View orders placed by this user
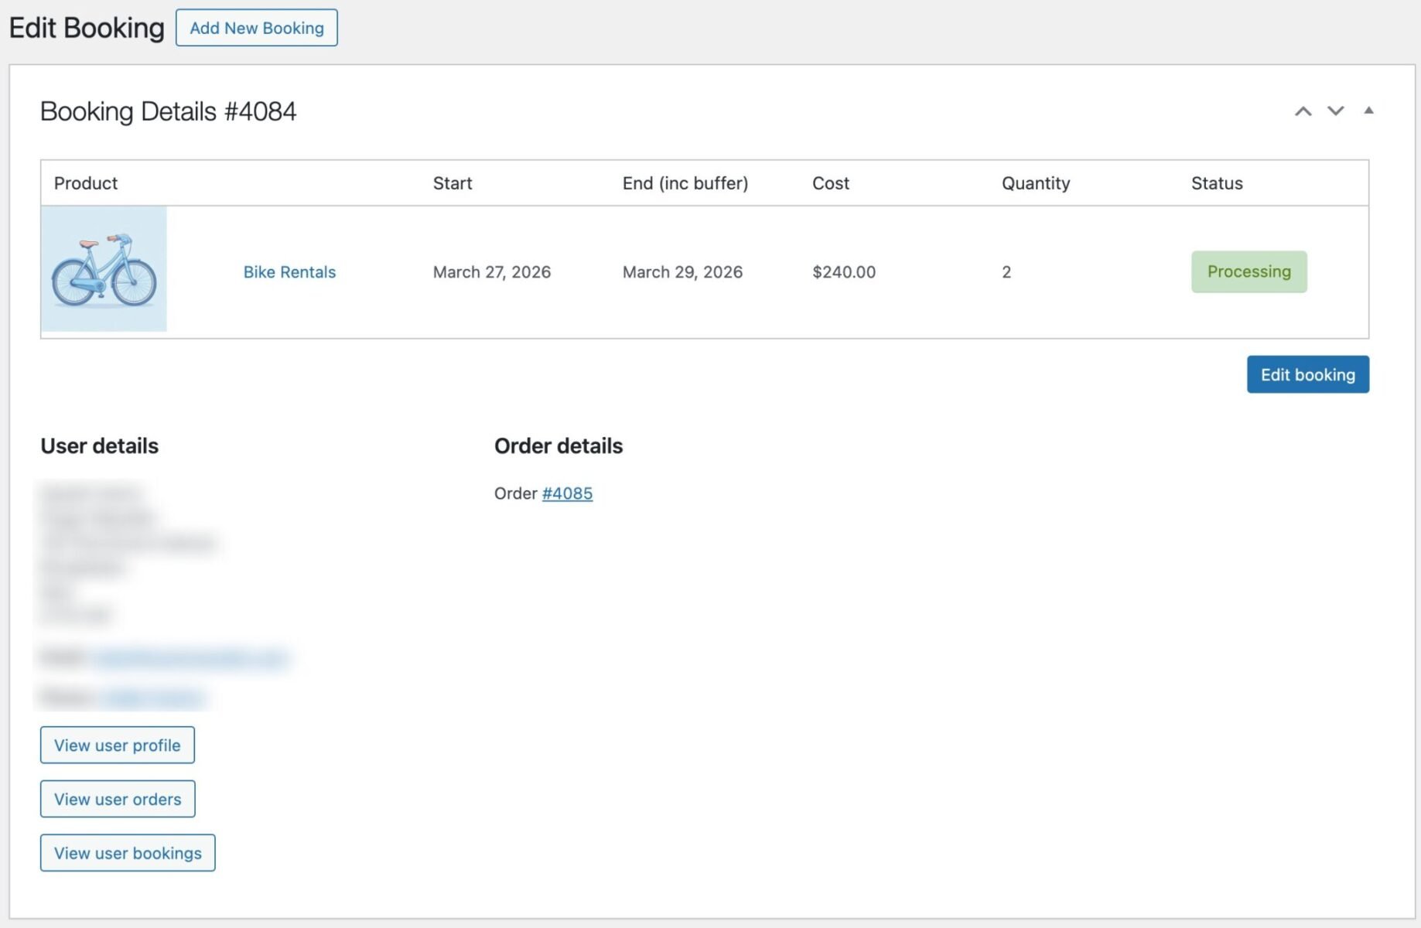This screenshot has width=1421, height=928. (118, 799)
